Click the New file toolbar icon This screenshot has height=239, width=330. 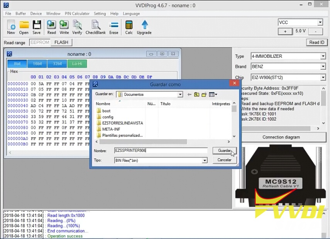[11, 27]
